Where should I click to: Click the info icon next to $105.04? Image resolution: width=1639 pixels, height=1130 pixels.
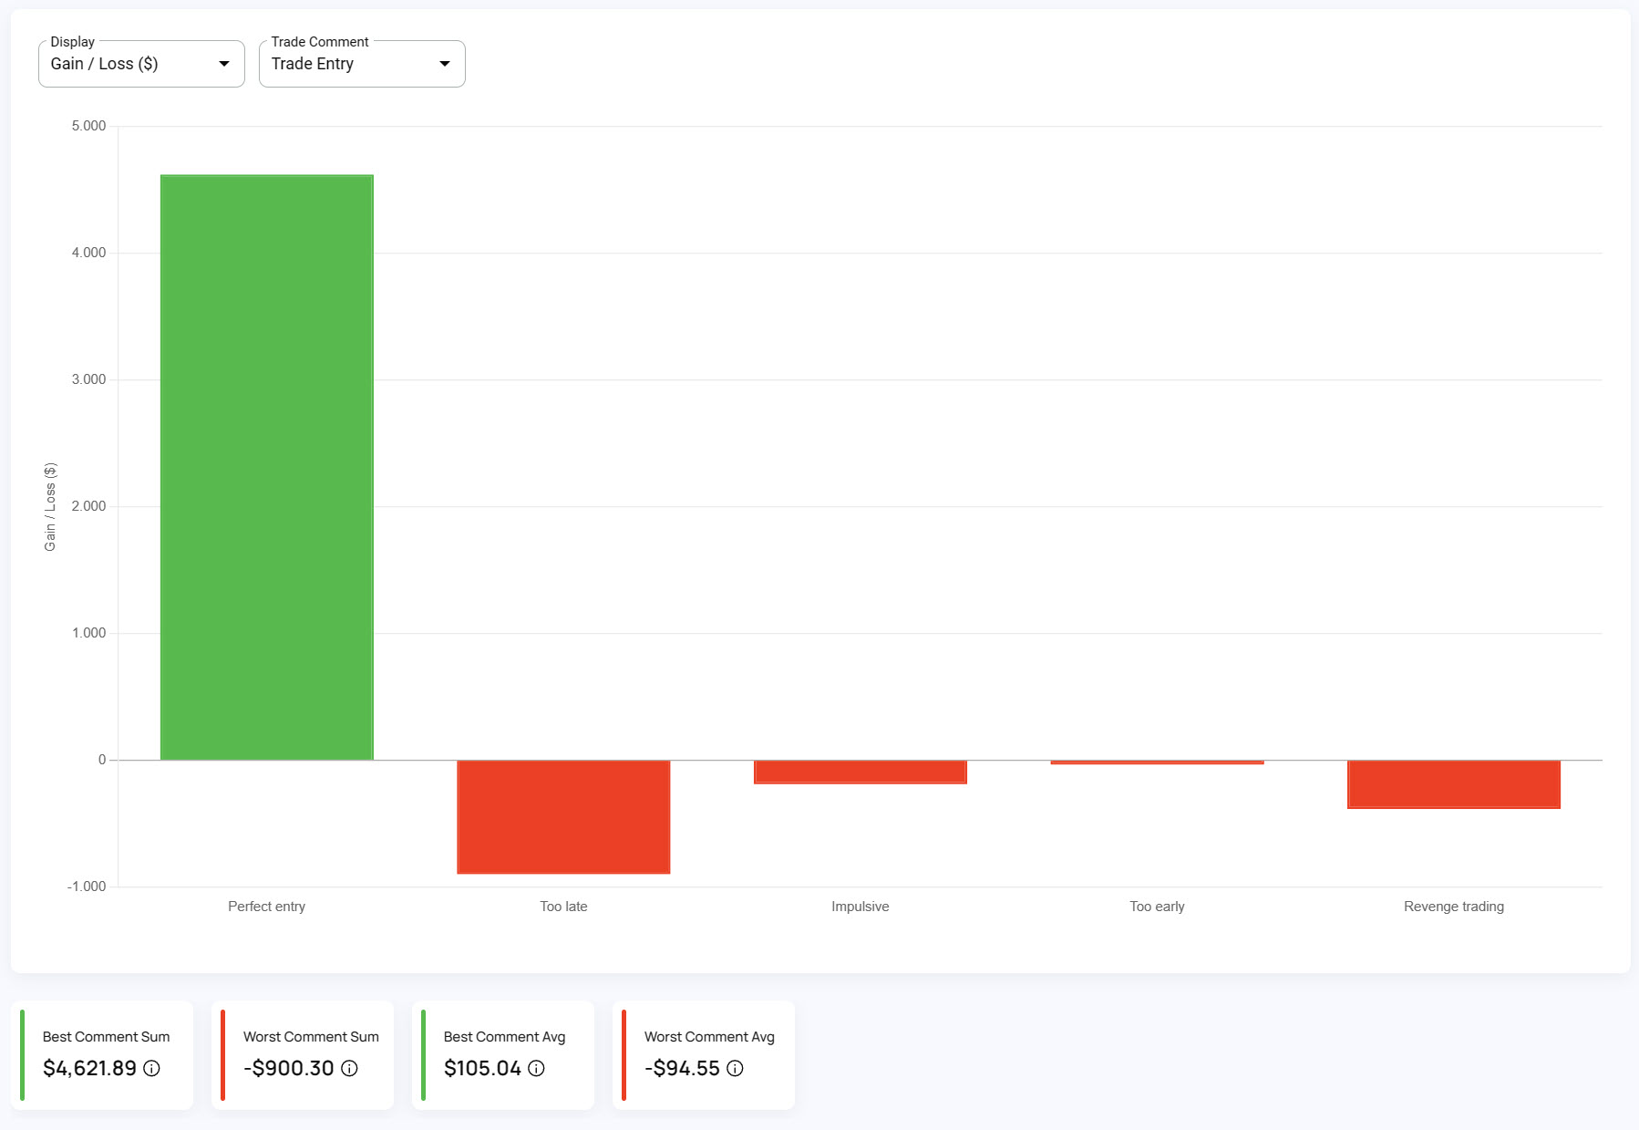[536, 1068]
